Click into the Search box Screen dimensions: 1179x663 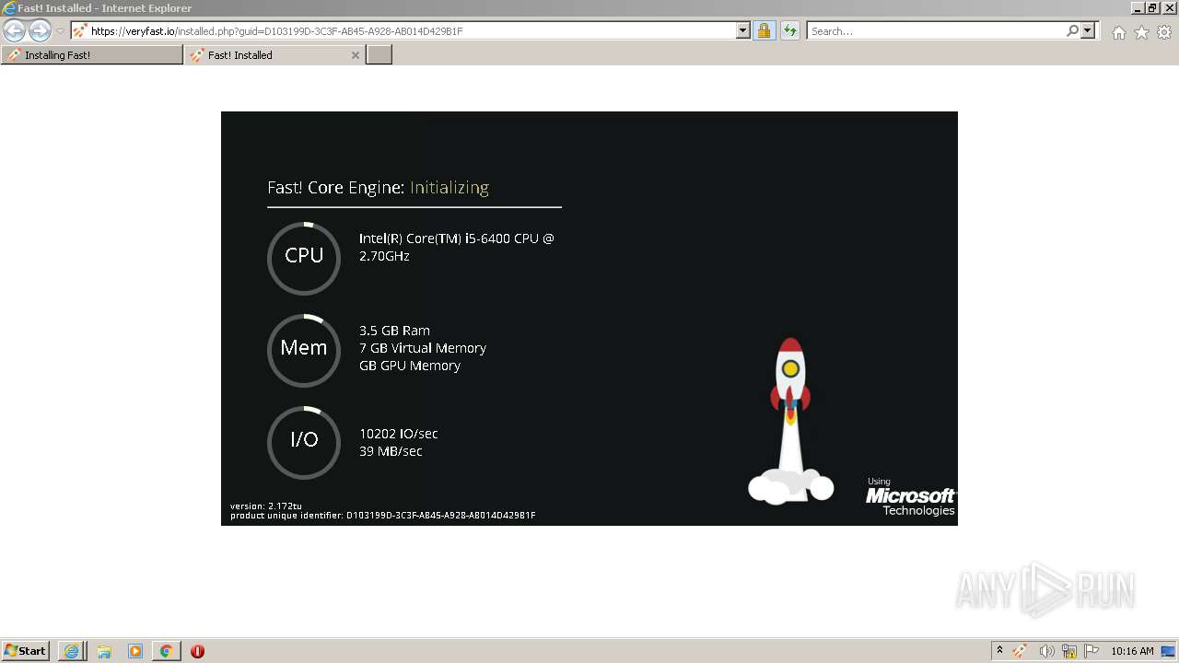click(935, 31)
